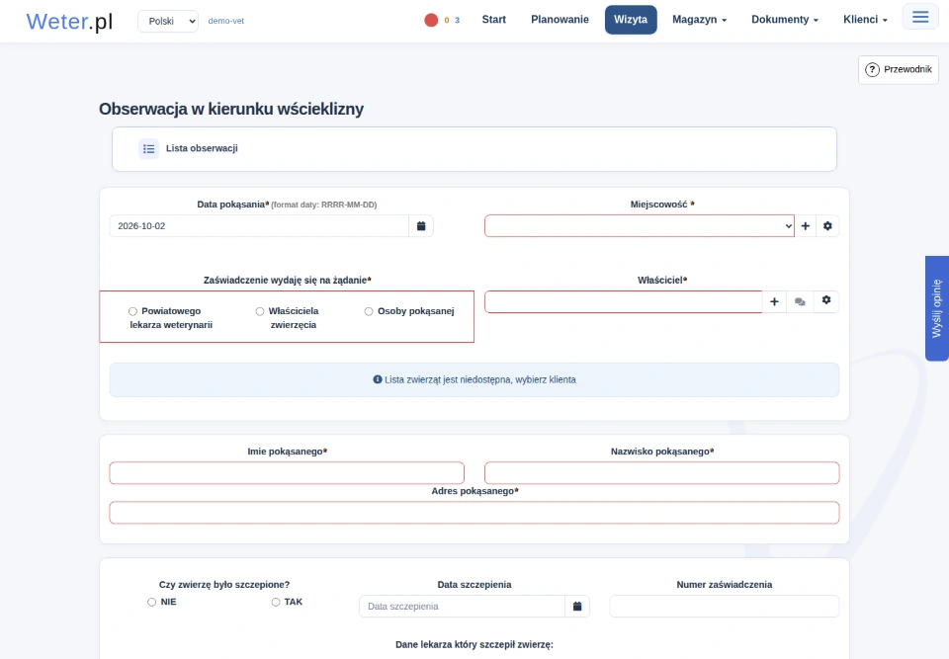Focus the Imie pokąsanego field
Viewport: 949px width, 659px height.
coord(287,473)
